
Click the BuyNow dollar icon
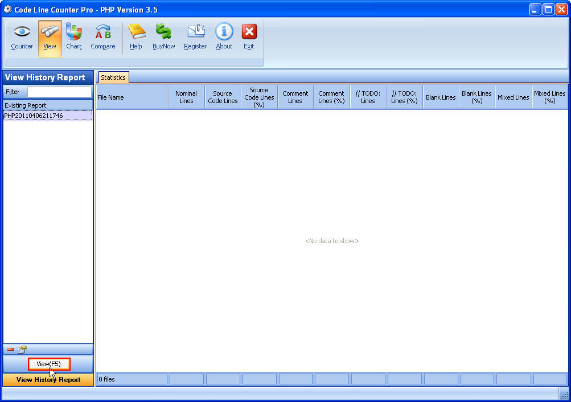coord(163,37)
